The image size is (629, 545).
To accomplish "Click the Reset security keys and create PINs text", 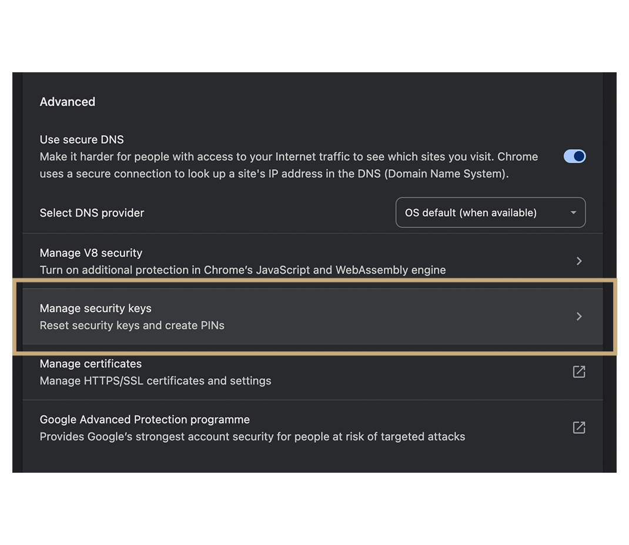I will 132,325.
